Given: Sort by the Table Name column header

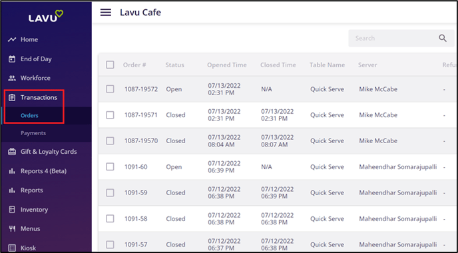Looking at the screenshot, I should 327,65.
